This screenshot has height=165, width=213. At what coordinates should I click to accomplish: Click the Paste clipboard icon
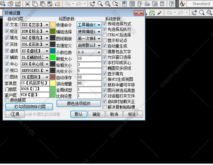43,4
